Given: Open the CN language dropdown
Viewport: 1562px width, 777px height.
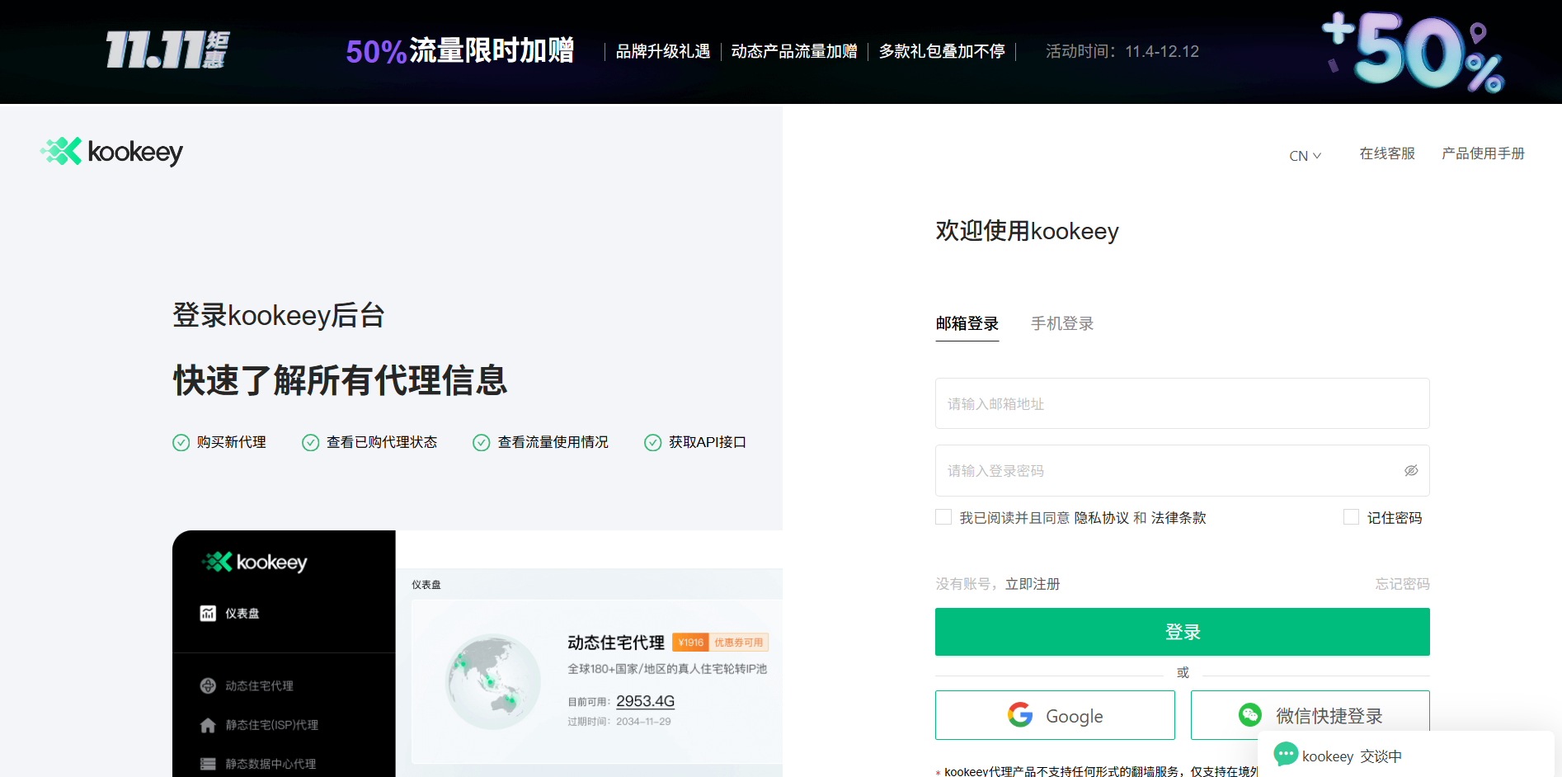Looking at the screenshot, I should (1305, 155).
